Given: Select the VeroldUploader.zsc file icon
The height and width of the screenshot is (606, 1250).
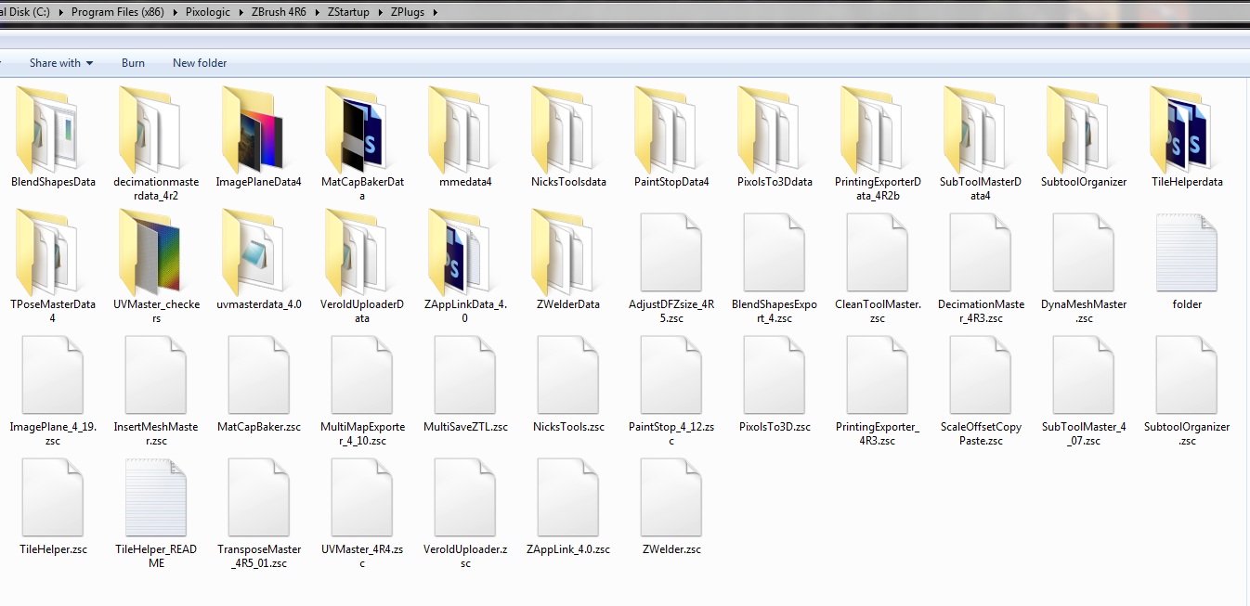Looking at the screenshot, I should coord(465,497).
